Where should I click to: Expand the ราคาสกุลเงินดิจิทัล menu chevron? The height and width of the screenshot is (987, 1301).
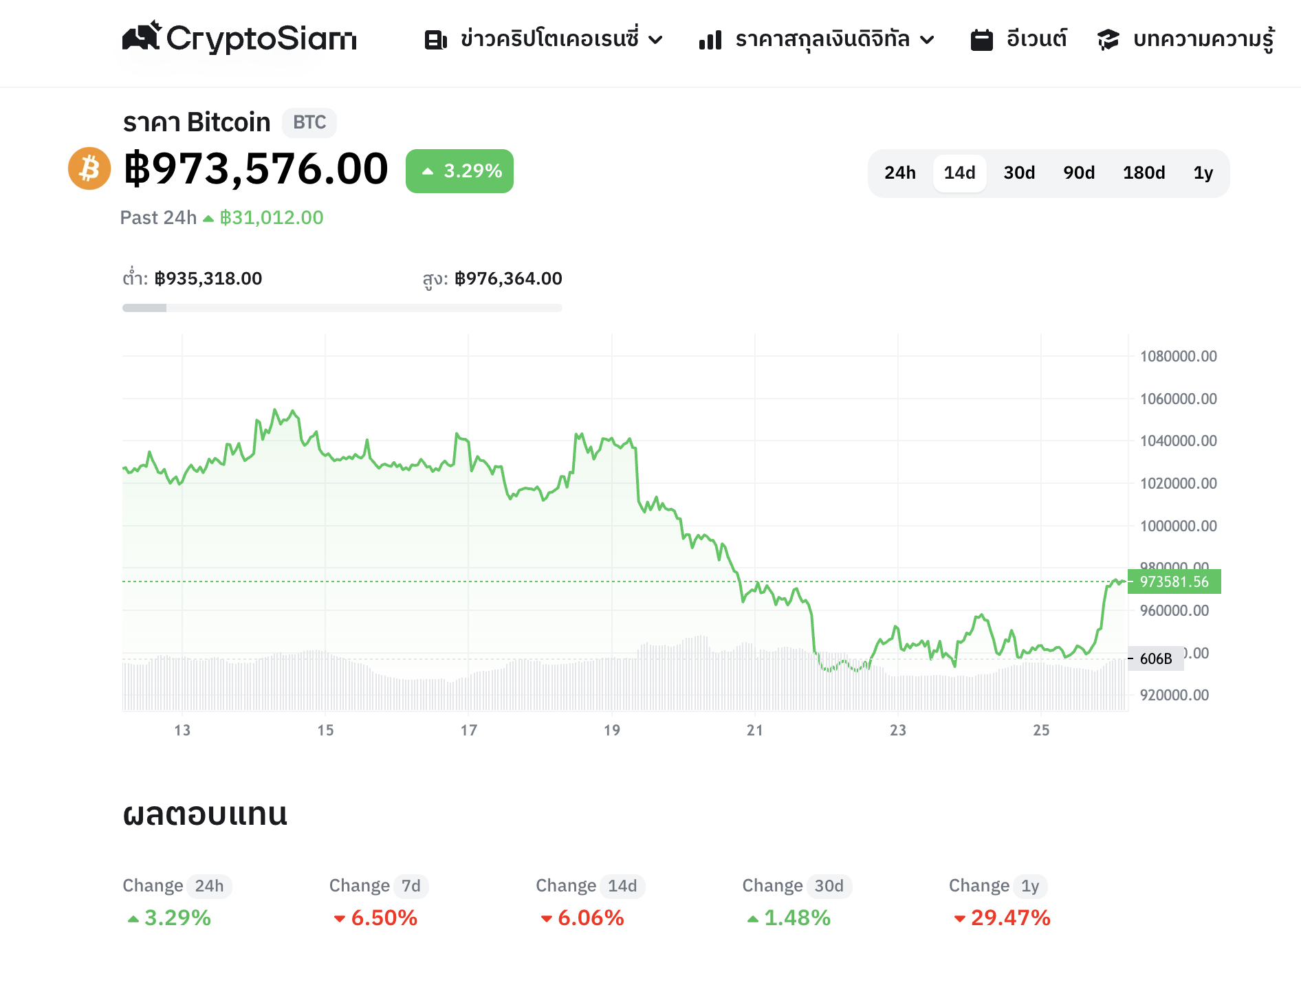[x=927, y=40]
